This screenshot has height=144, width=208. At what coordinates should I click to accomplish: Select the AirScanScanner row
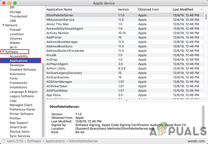[125, 77]
